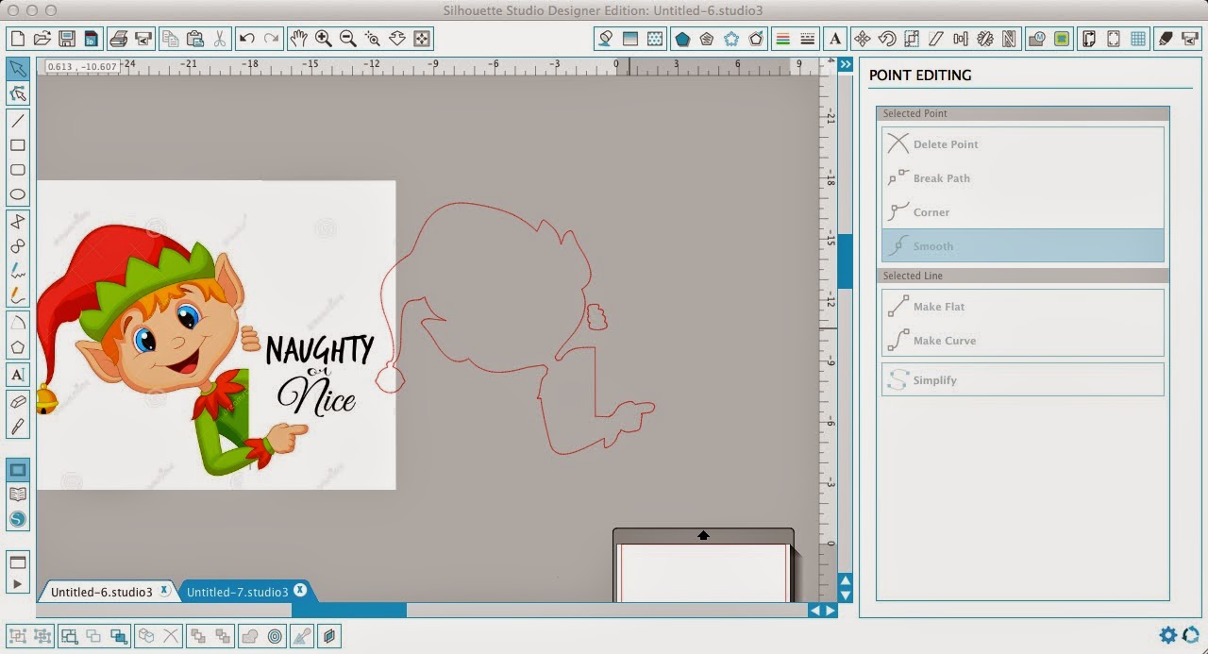
Task: Open the Cut Settings blade icon
Action: 1166,39
